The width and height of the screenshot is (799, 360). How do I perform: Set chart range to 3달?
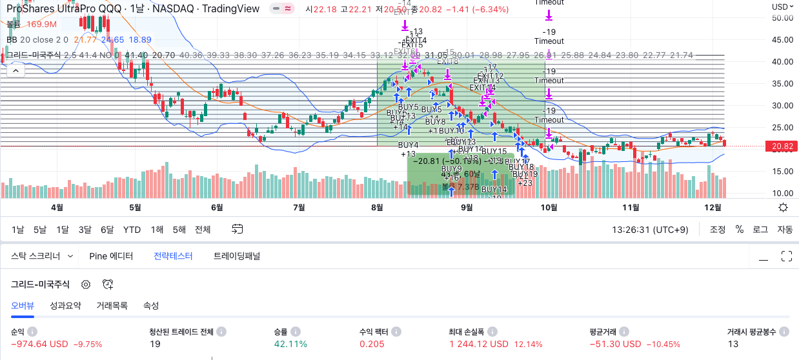[85, 230]
